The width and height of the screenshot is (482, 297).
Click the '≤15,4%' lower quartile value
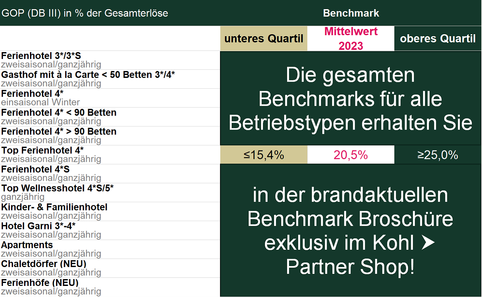click(264, 155)
